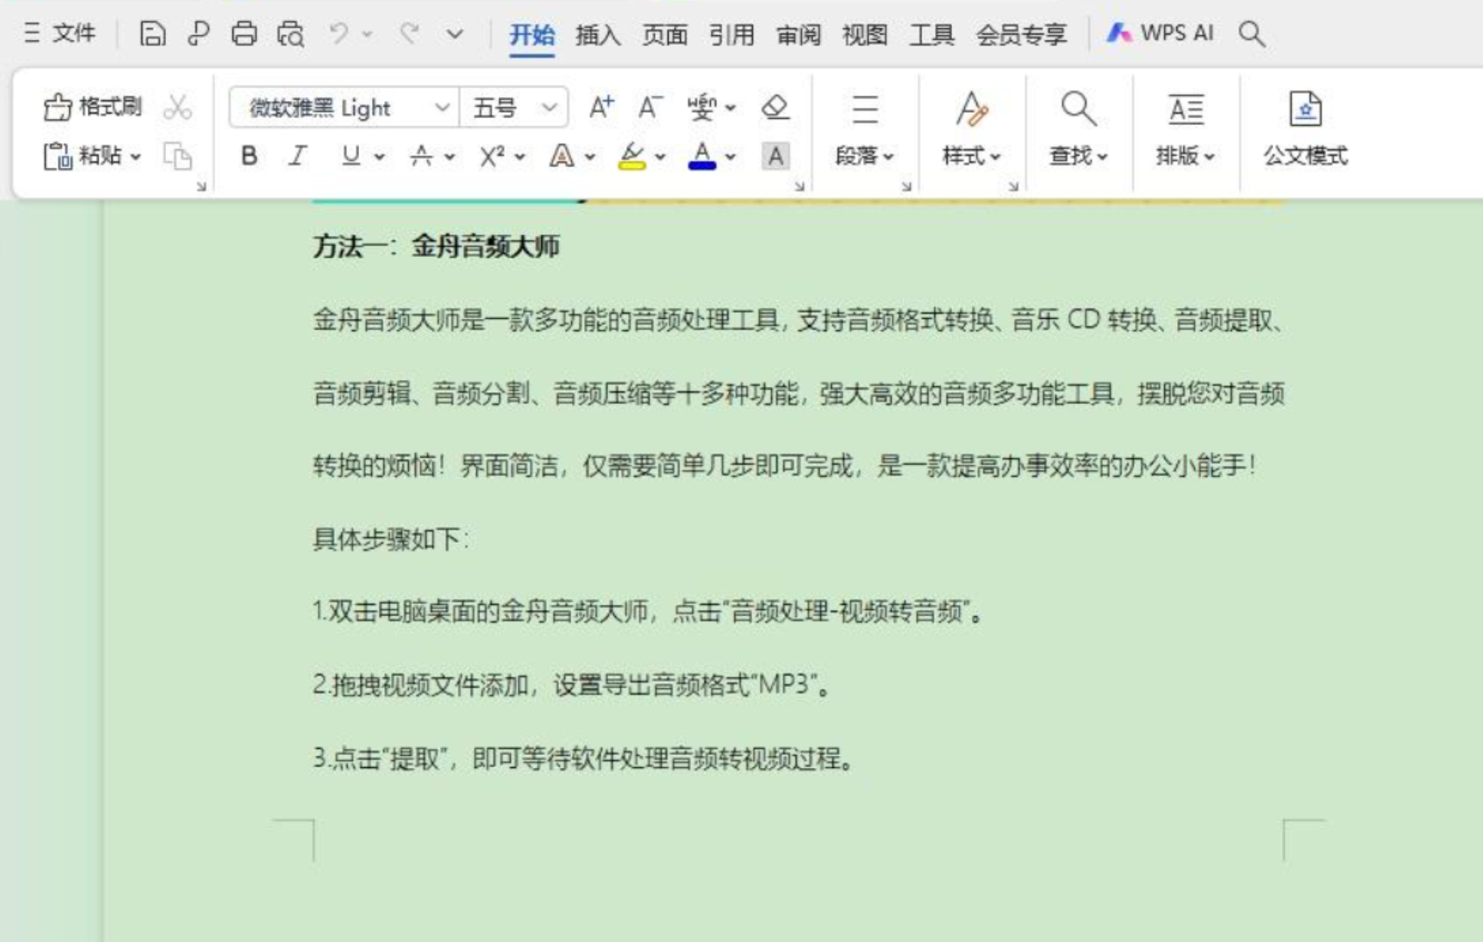This screenshot has width=1483, height=942.
Task: Open the font size box 五号
Action: pos(514,107)
